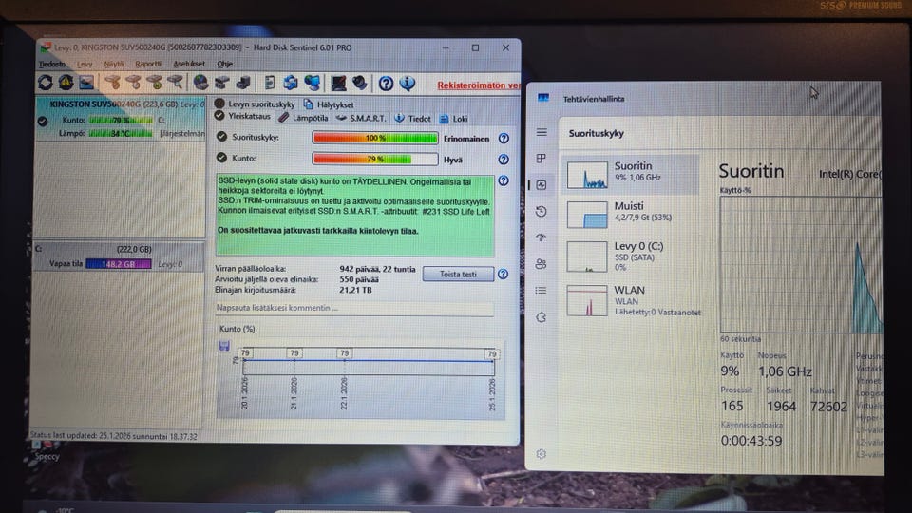Select the C: (222,0 GB) partition entry

pyautogui.click(x=120, y=256)
